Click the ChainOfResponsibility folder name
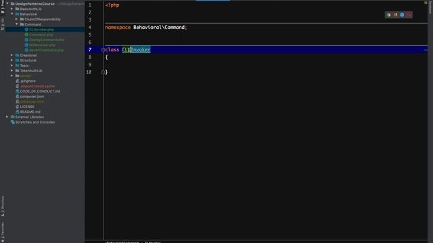Image resolution: width=433 pixels, height=243 pixels. click(43, 20)
